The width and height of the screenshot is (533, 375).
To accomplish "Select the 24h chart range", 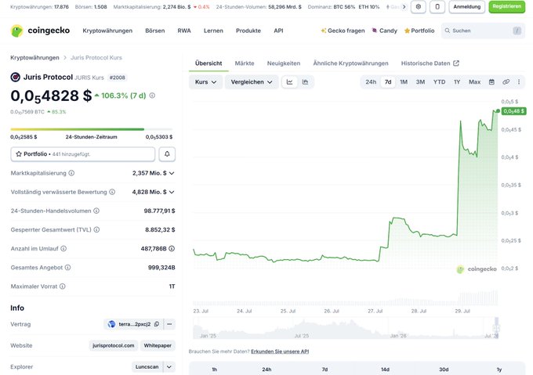I will [371, 81].
